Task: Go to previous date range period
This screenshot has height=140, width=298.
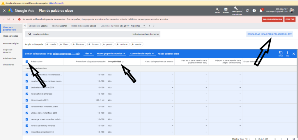Action: [150, 26]
